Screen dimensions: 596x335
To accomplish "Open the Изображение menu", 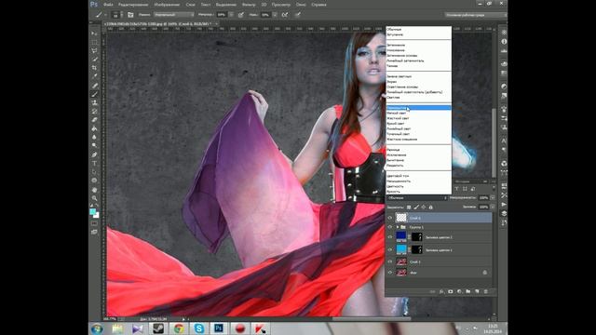I will [x=167, y=5].
